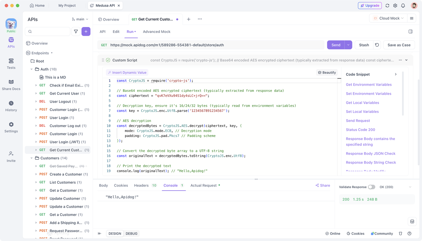Image resolution: width=422 pixels, height=241 pixels.
Task: Click the Share link in response panel
Action: point(323,185)
